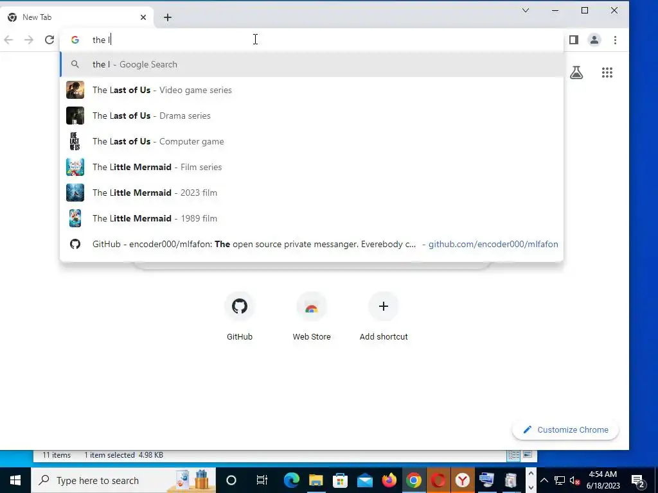The height and width of the screenshot is (493, 658).
Task: Switch File Explorer to details view icon
Action: pyautogui.click(x=513, y=455)
